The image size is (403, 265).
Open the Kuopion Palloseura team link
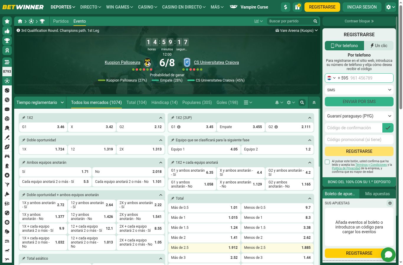122,62
